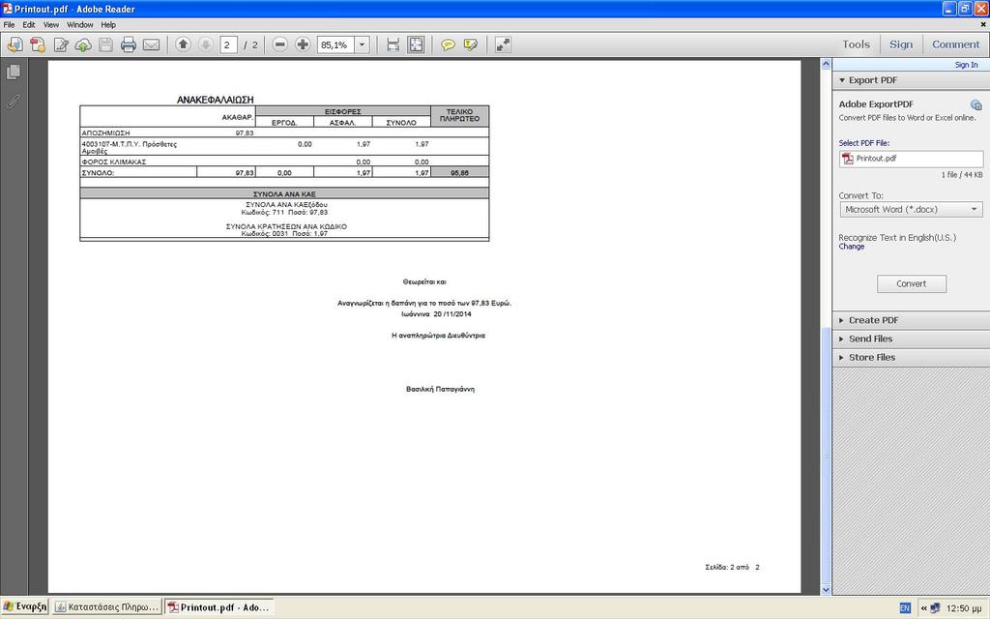
Task: Click the Sign/edit document toolbar icon
Action: point(61,44)
